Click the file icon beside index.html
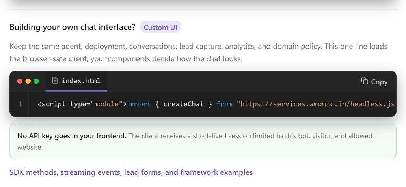This screenshot has width=406, height=187. (55, 80)
